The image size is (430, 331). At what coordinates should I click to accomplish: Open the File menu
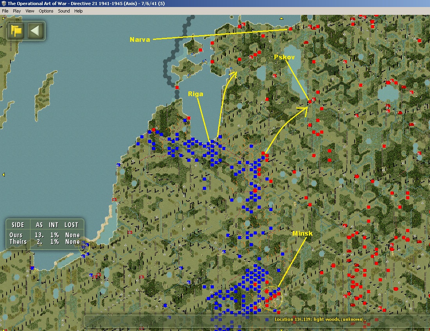pos(5,11)
